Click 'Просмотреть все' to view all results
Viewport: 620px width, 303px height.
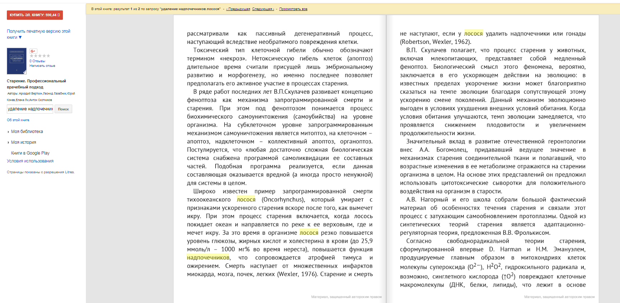click(x=293, y=9)
